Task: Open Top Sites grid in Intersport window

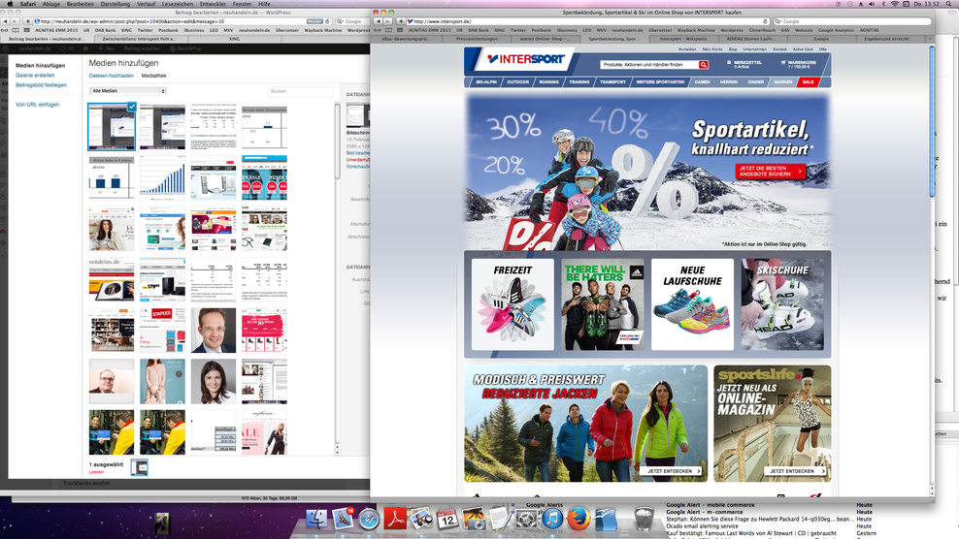Action: point(399,30)
